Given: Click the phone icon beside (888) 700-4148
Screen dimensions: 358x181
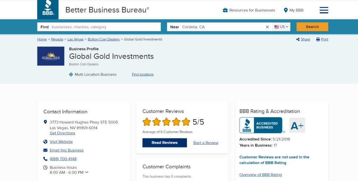Looking at the screenshot, I should click(45, 159).
